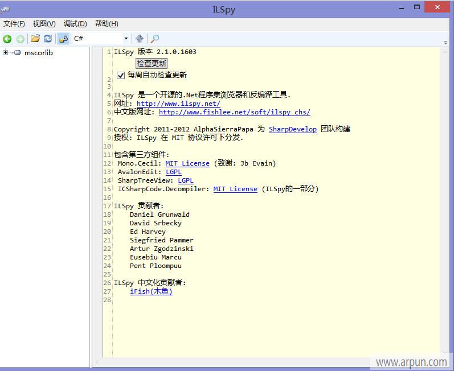Open the http://www.ilspy.net/ link
The image size is (454, 371).
pyautogui.click(x=178, y=104)
